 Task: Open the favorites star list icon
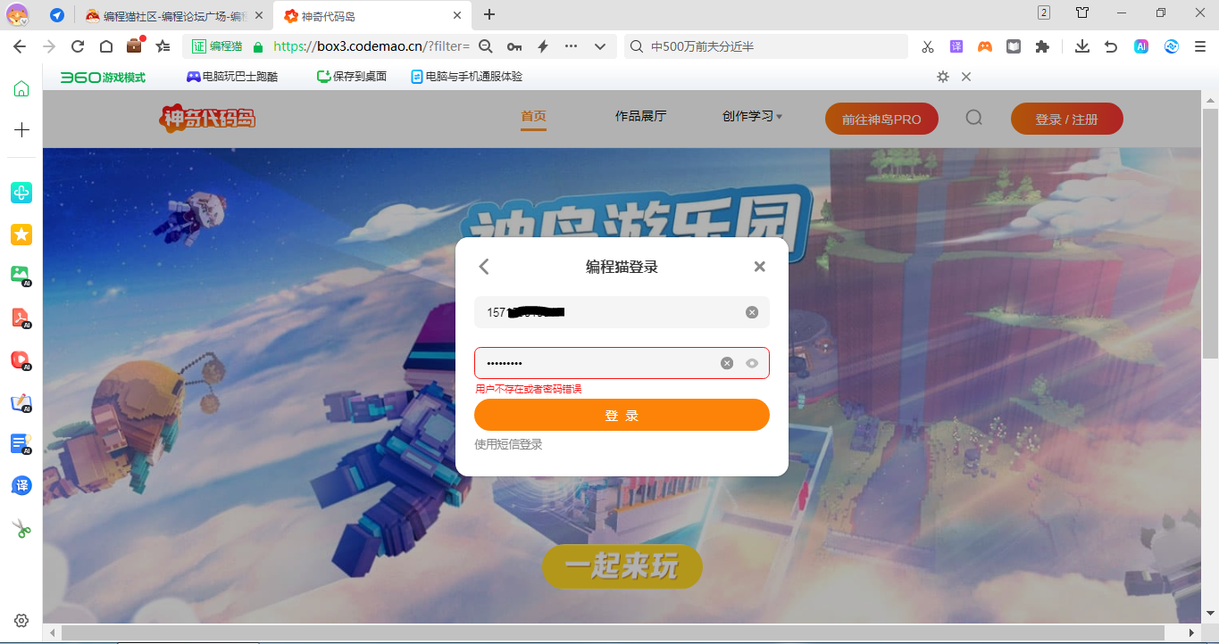[163, 46]
